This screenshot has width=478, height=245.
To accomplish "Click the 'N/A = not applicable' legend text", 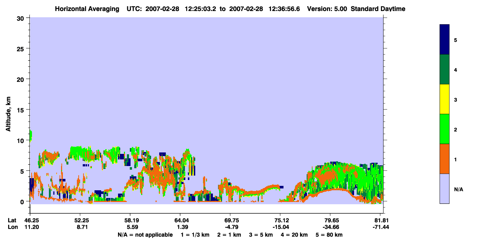I will coord(145,234).
